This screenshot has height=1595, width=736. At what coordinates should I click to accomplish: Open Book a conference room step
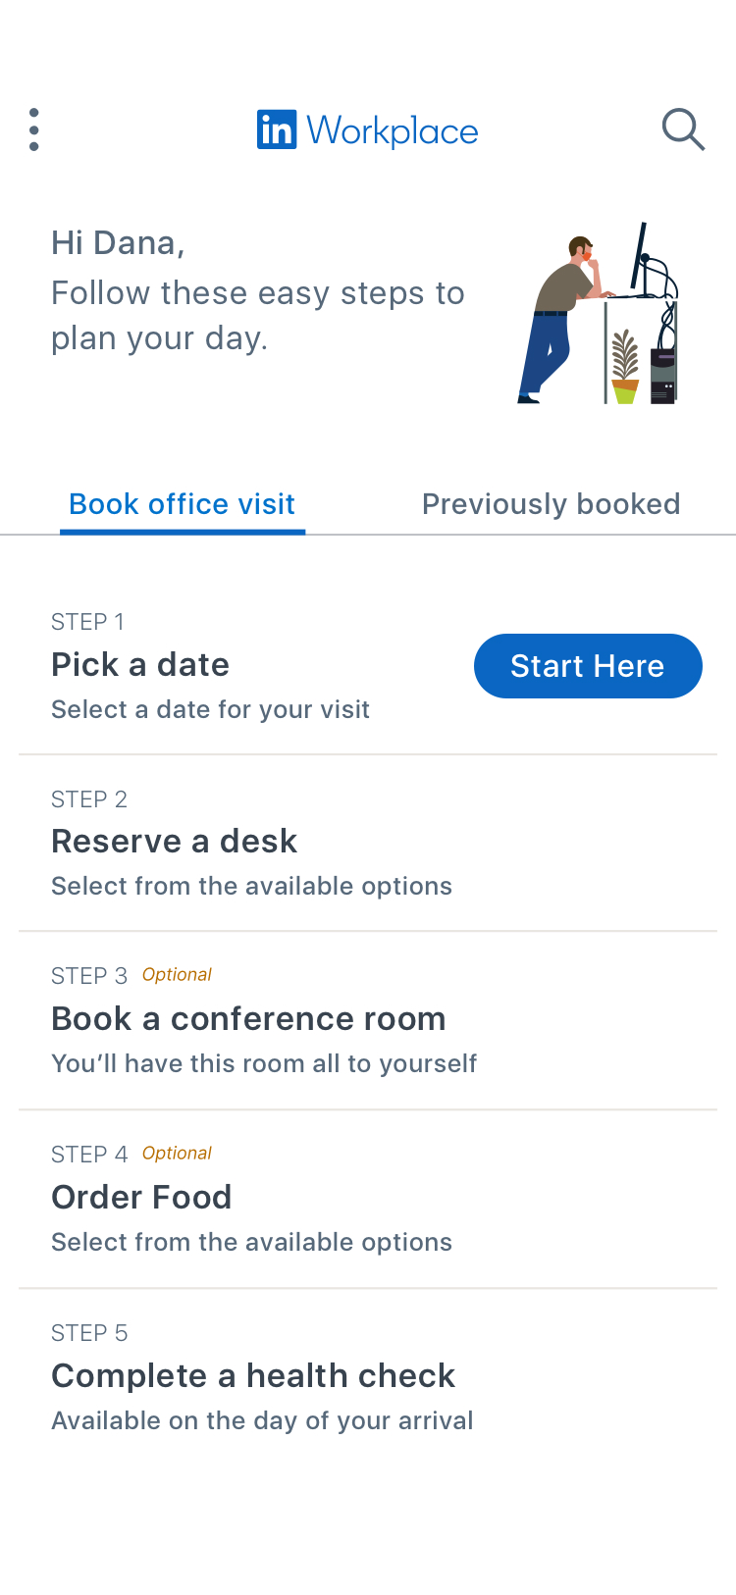248,1019
